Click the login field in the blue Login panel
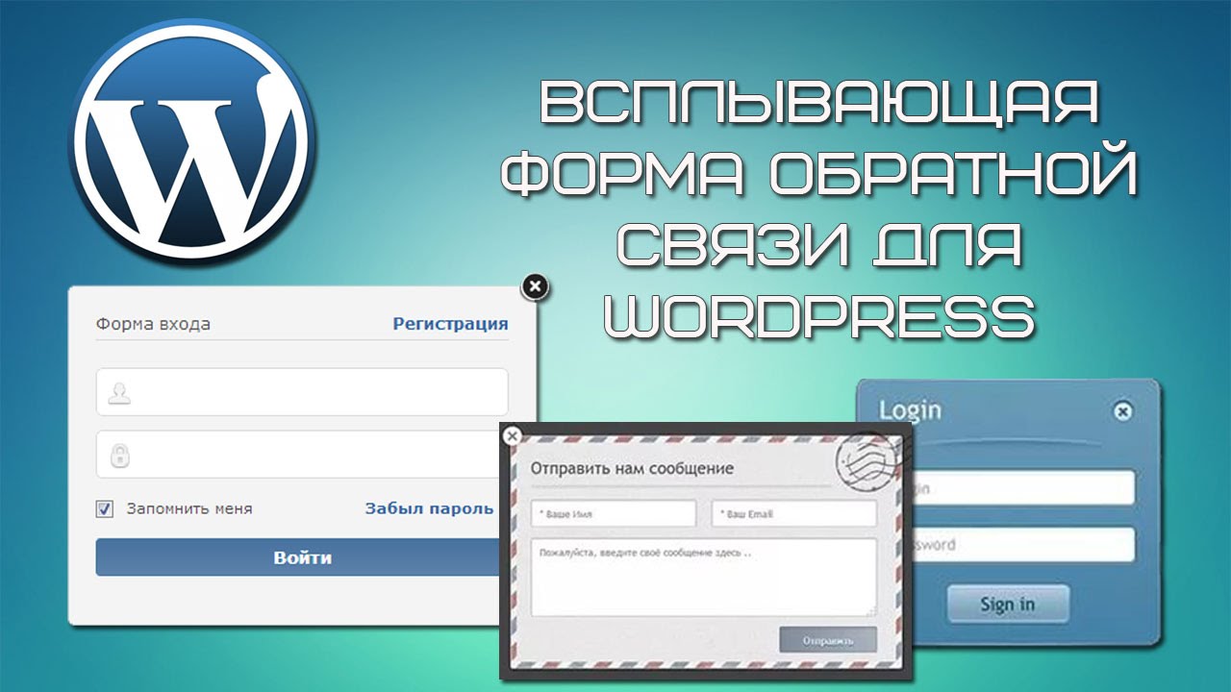 1024,487
